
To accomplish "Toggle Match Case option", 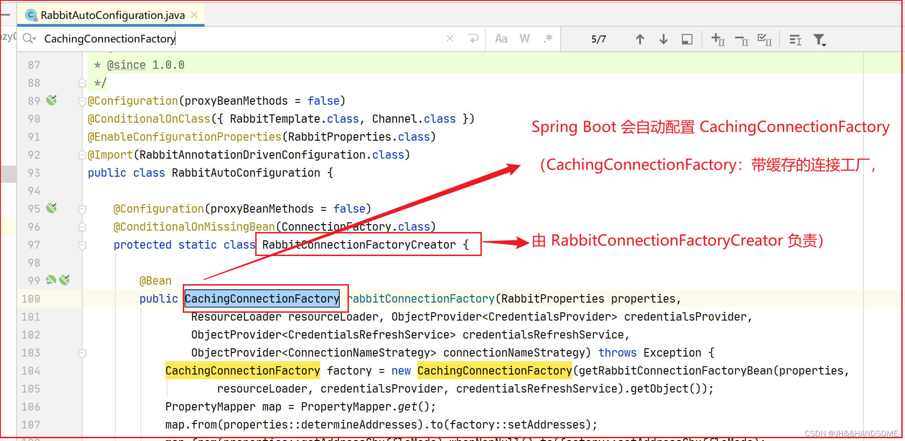I will (x=501, y=39).
